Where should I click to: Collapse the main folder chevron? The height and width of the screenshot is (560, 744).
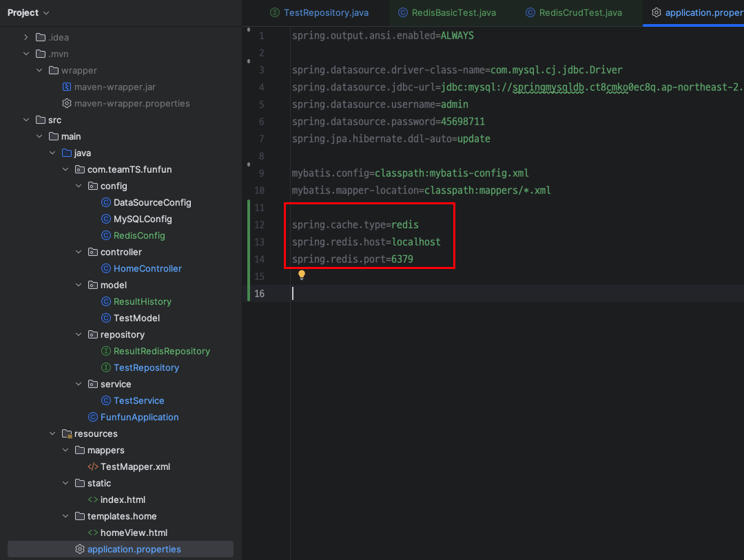(x=39, y=136)
